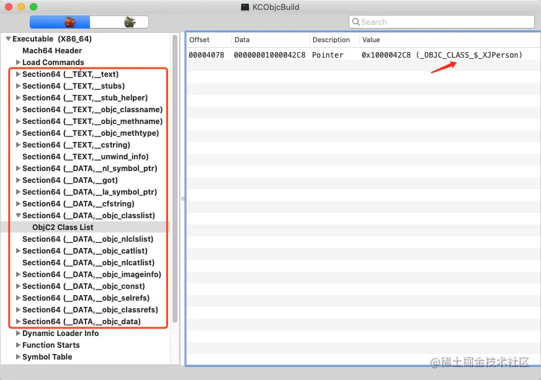Click the green zoom window button
This screenshot has height=380, width=541.
(x=34, y=7)
